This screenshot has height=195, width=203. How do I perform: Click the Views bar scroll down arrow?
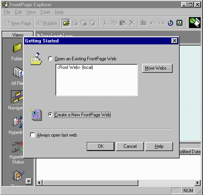coord(29,181)
